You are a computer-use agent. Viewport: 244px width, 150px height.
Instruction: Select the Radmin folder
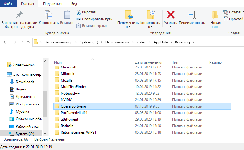point(142,126)
